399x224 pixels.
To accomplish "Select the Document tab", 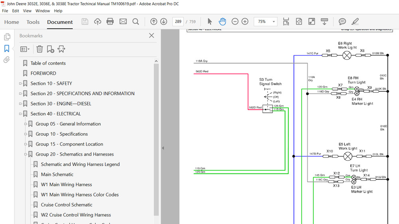I will coord(60,22).
